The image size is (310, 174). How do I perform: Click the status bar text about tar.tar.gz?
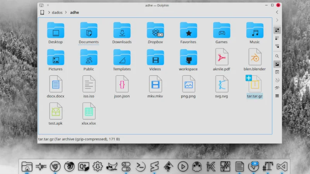79,139
